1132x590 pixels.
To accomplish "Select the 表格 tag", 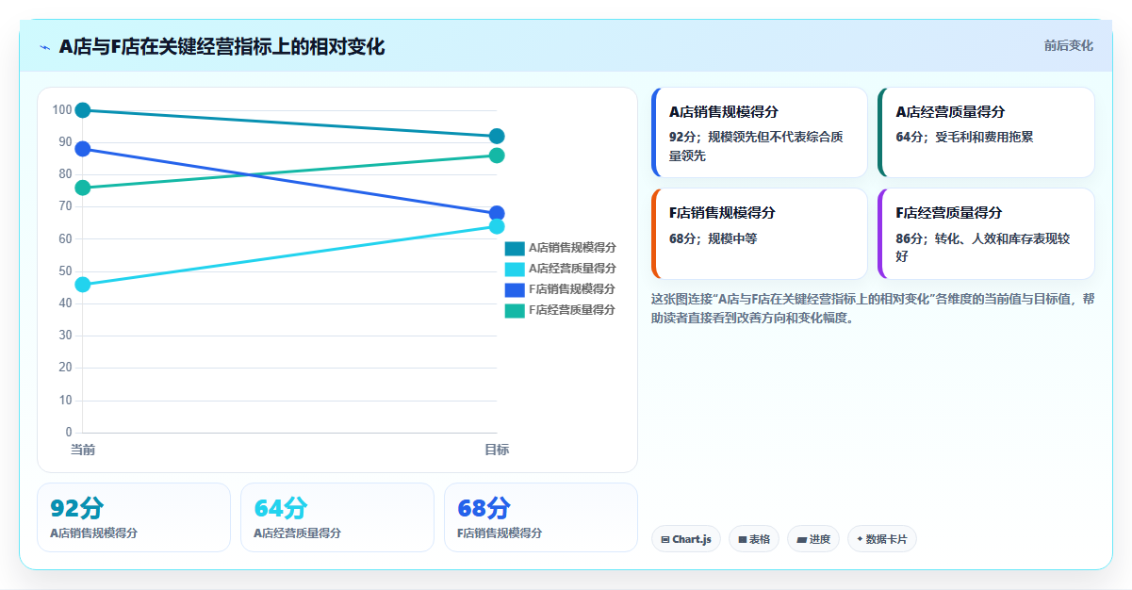I will [754, 539].
